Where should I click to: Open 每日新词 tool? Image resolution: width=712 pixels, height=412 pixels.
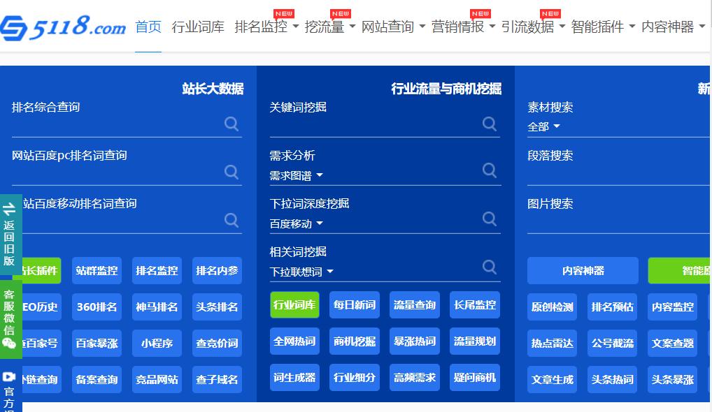click(x=355, y=304)
